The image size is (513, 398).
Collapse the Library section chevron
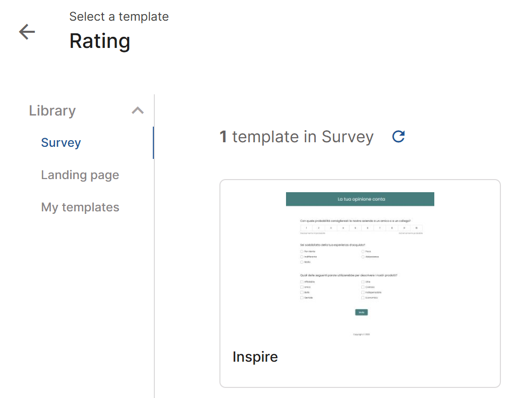click(x=138, y=110)
